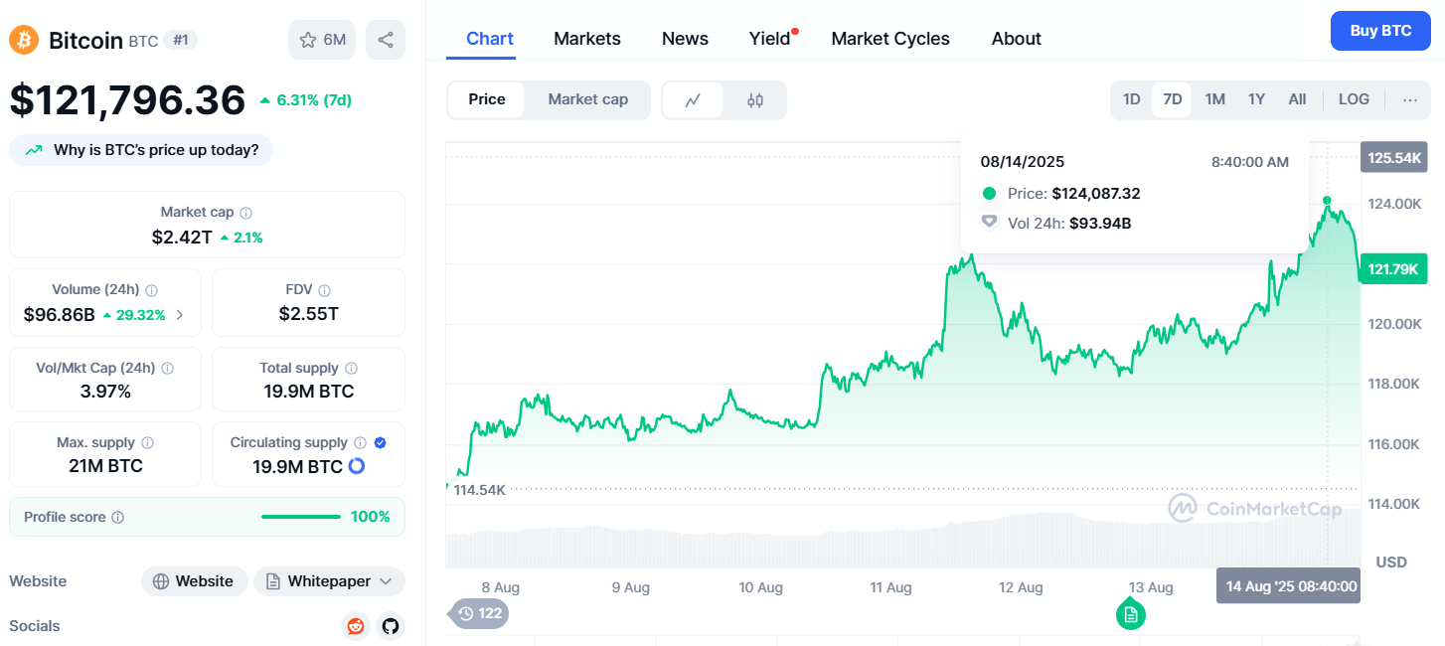
Task: Toggle the Market cap chart mode
Action: [588, 99]
